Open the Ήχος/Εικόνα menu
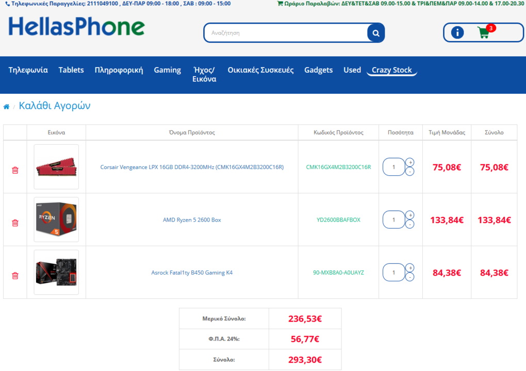The width and height of the screenshot is (526, 371). coord(204,74)
